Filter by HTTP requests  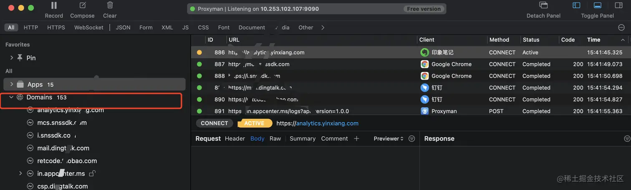pos(31,27)
